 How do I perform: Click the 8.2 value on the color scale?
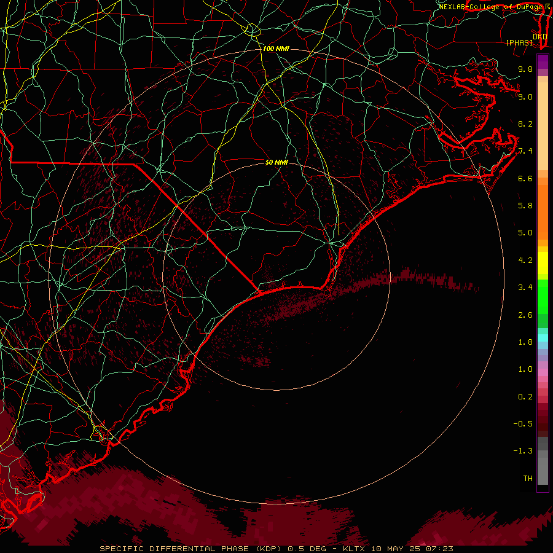coord(525,124)
